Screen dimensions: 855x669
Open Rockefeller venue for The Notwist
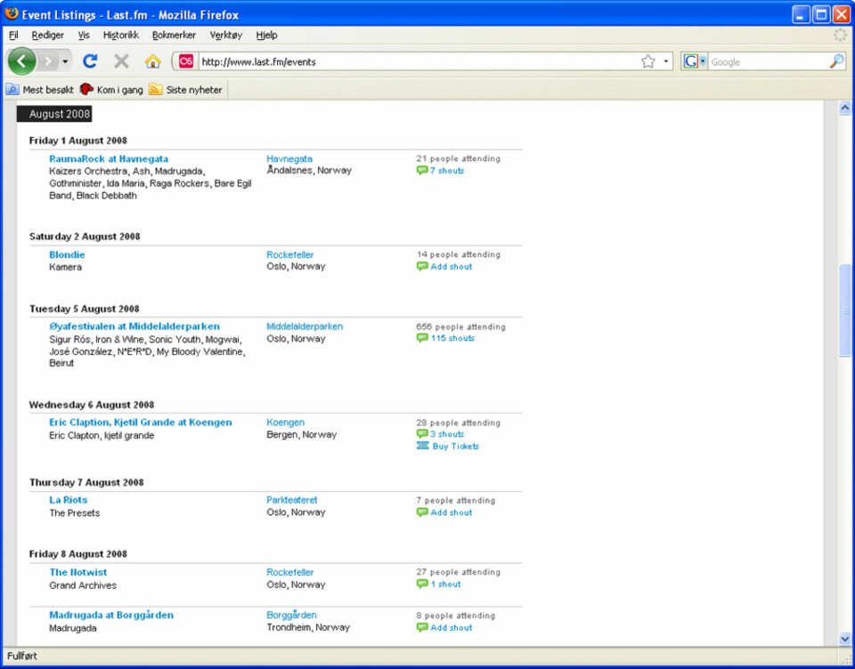289,573
